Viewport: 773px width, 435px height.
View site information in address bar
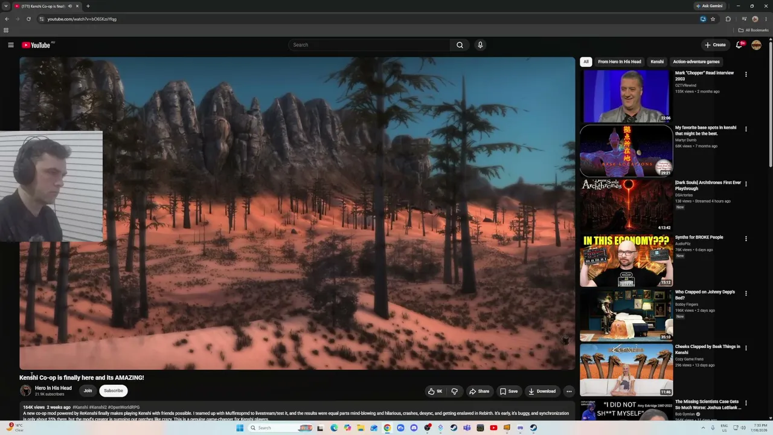[x=42, y=19]
